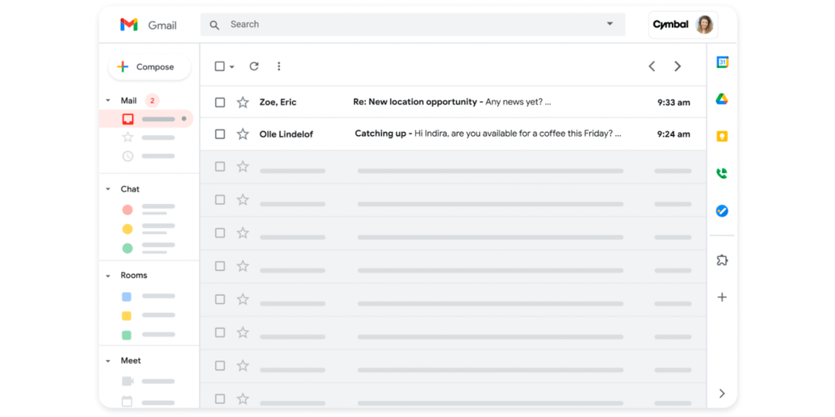The image size is (835, 417).
Task: Open Google Calendar from side panel
Action: (722, 63)
